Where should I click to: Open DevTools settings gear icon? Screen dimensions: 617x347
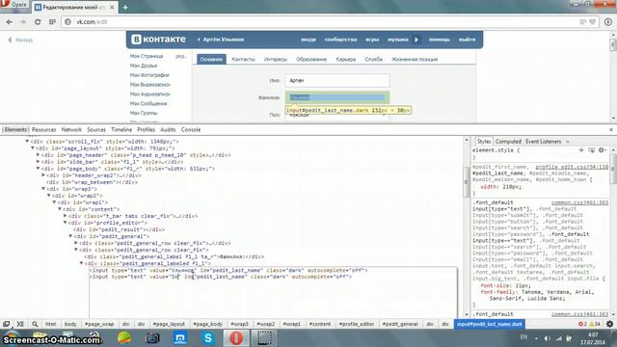click(609, 324)
